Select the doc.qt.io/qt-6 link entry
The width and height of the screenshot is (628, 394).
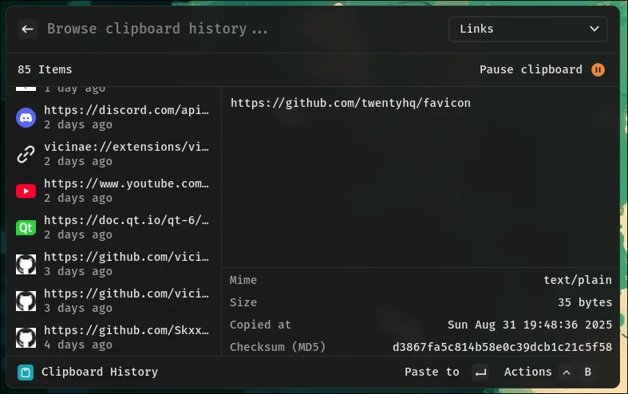tap(126, 228)
